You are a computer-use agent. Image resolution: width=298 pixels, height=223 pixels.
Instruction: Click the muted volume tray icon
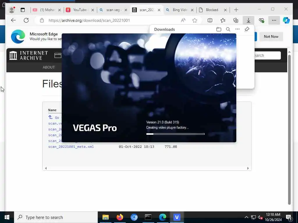pyautogui.click(x=260, y=217)
